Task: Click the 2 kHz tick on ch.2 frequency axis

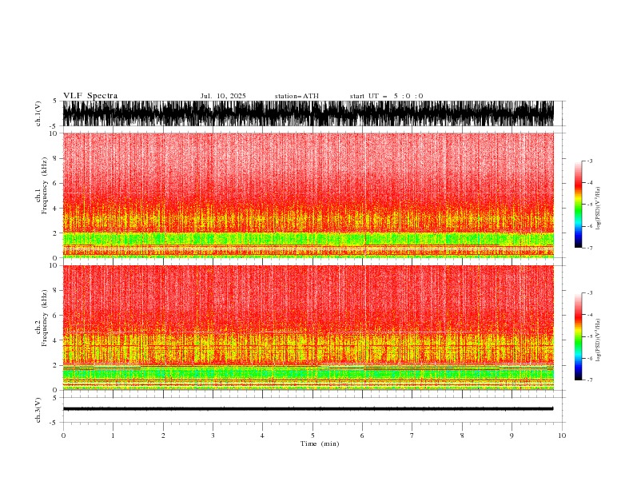Action: (55, 365)
